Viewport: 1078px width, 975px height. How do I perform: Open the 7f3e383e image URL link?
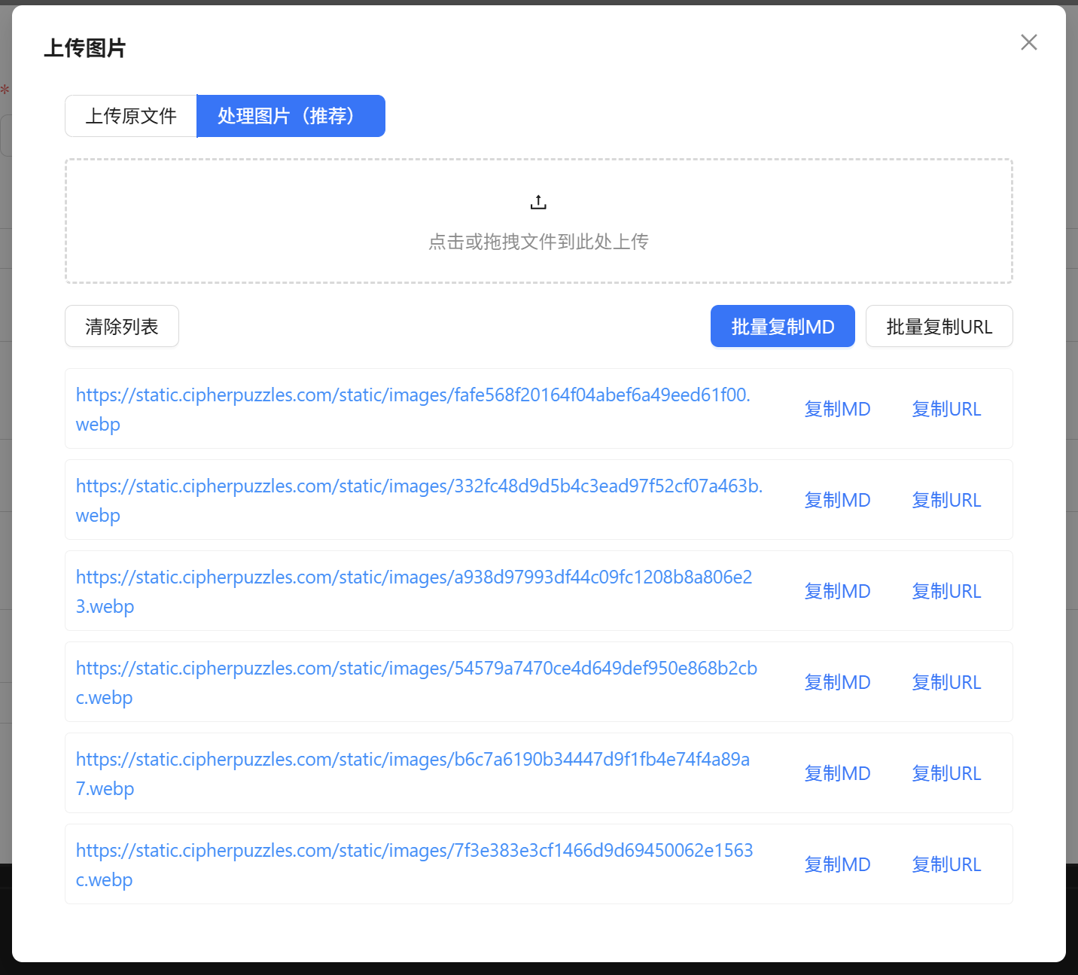click(414, 851)
